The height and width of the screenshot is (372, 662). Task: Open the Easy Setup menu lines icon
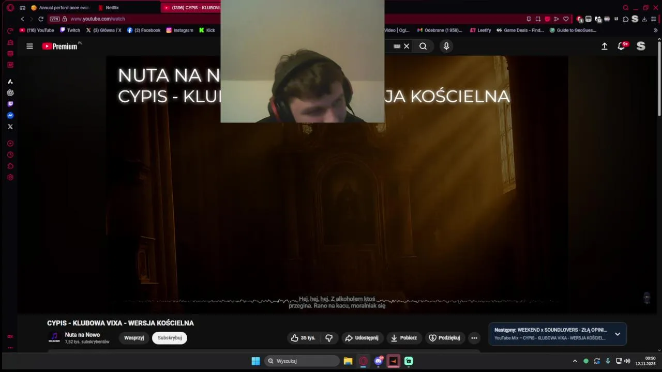click(x=654, y=19)
